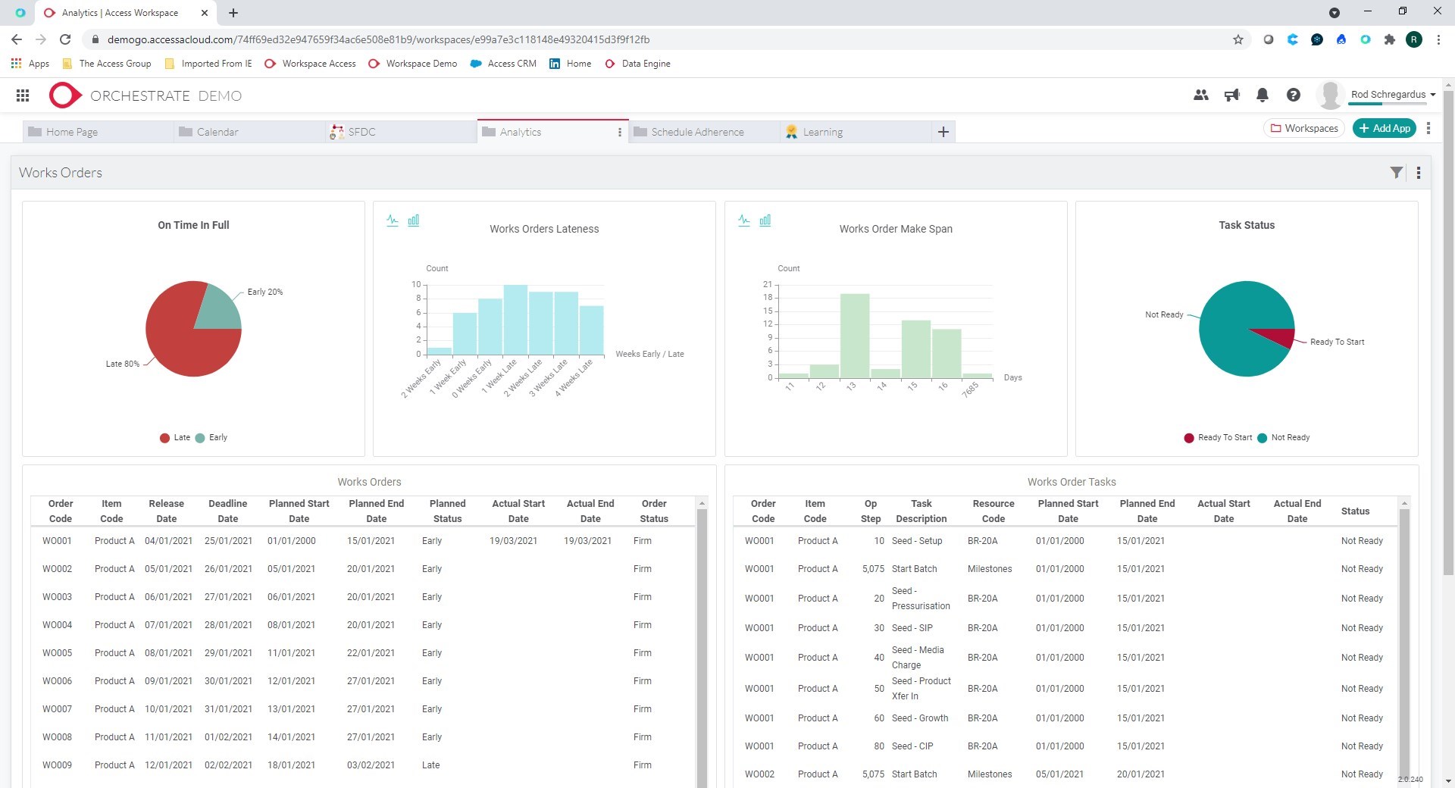This screenshot has width=1455, height=788.
Task: Click the user avatar next to Rod Schregardus
Action: pos(1331,95)
